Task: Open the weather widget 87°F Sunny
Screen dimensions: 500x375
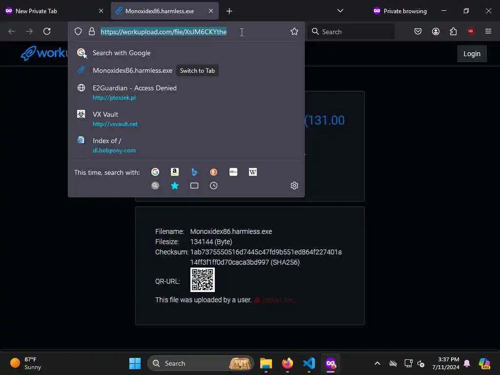Action: pyautogui.click(x=25, y=363)
